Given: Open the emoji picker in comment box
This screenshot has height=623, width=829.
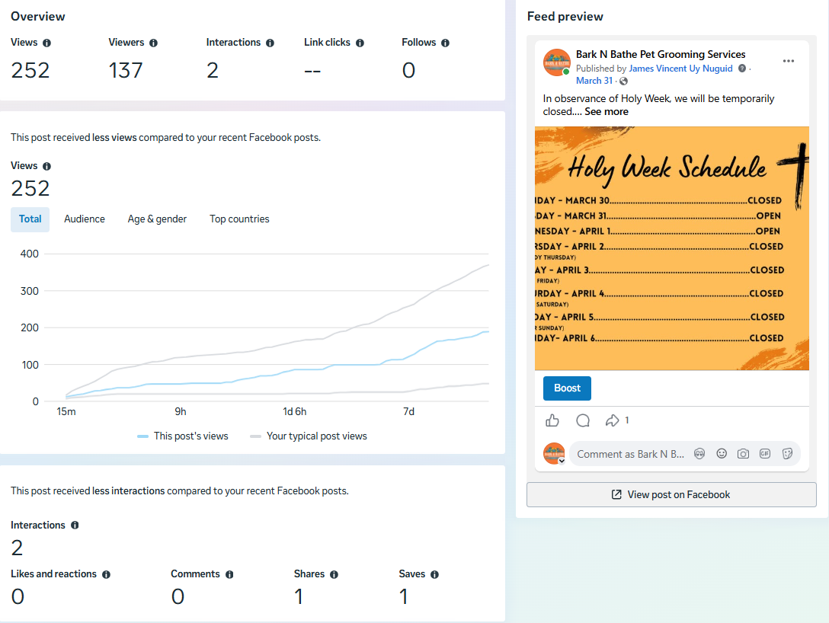Looking at the screenshot, I should tap(722, 453).
